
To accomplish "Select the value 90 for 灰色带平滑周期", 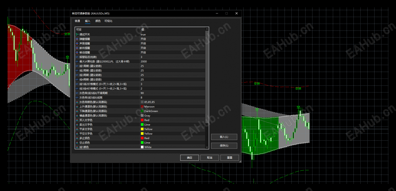I will 142,93.
